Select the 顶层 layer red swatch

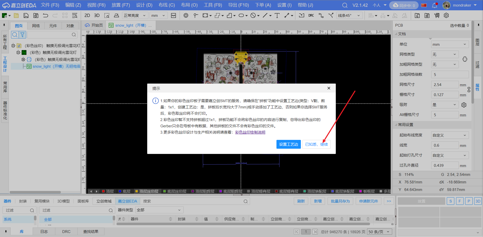[x=103, y=191]
